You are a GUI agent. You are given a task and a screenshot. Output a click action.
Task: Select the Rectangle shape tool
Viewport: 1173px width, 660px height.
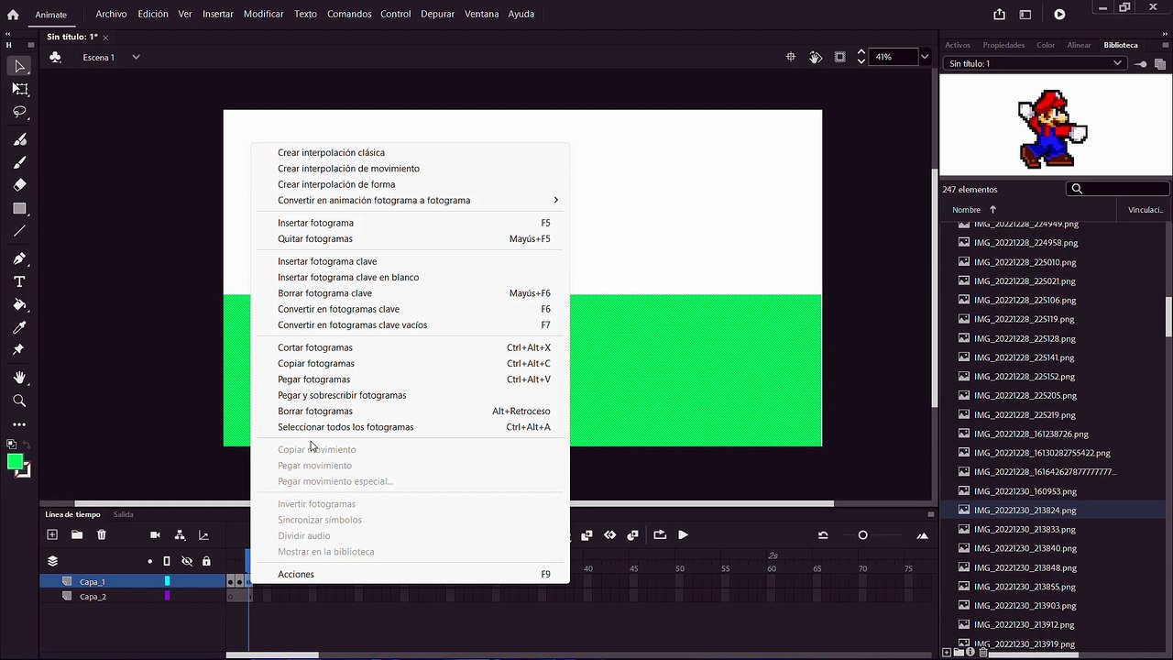click(x=19, y=208)
